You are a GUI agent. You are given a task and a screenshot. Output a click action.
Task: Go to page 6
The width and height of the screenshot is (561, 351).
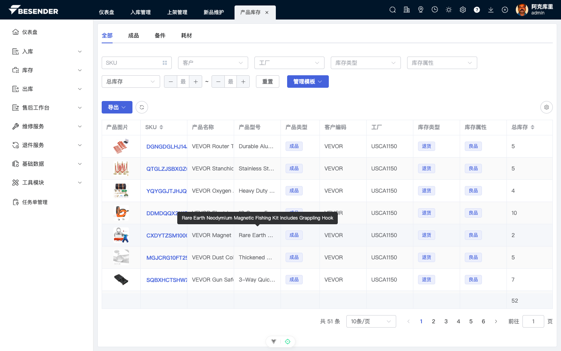pyautogui.click(x=483, y=321)
